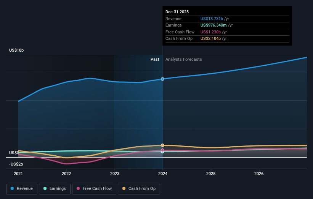Image resolution: width=313 pixels, height=199 pixels.
Task: Select the 2026 x-axis label
Action: tap(259, 174)
